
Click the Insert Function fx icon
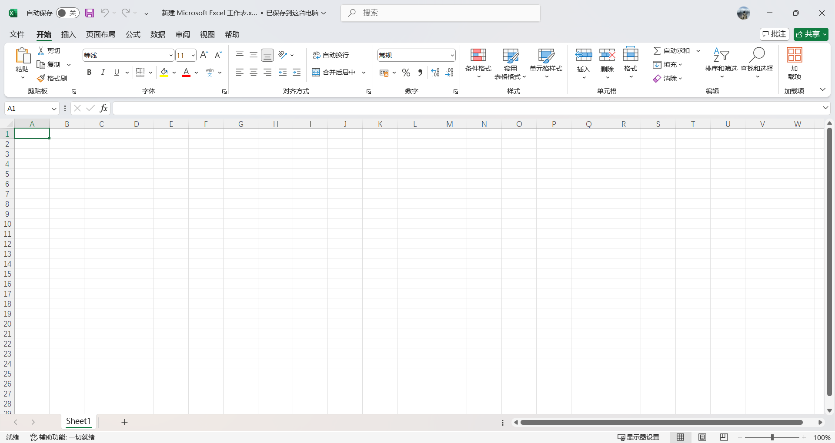click(104, 108)
